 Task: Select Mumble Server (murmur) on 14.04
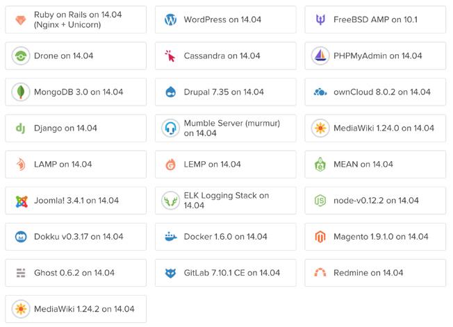click(226, 128)
